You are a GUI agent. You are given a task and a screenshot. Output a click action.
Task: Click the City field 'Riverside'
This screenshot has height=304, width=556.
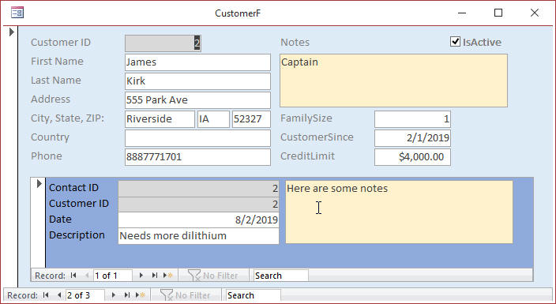pyautogui.click(x=160, y=118)
